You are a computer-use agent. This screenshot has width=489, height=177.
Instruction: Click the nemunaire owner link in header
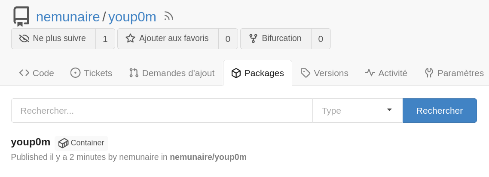point(68,17)
